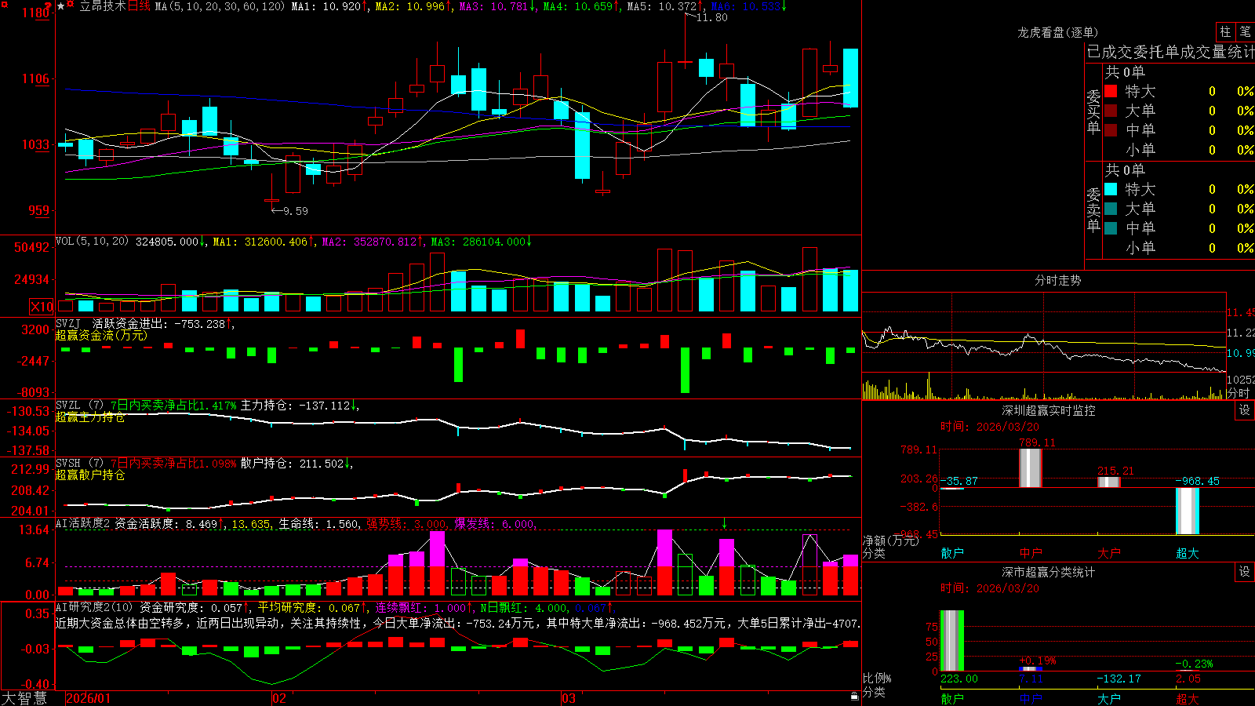Click the 日线 period label in the chart header
This screenshot has height=706, width=1255.
(139, 6)
